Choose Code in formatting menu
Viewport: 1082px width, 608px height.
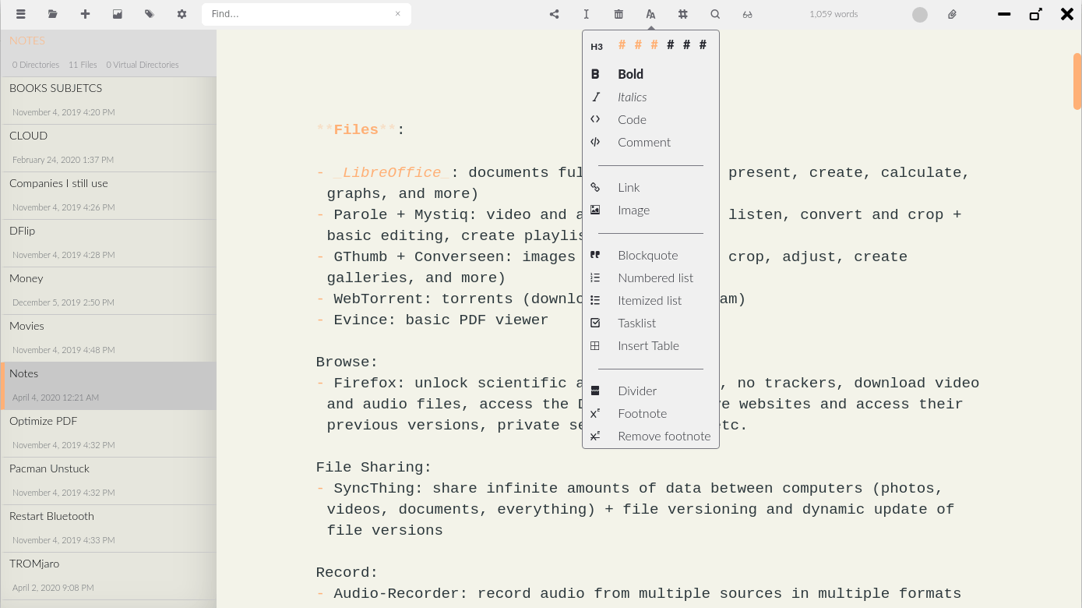pyautogui.click(x=650, y=119)
